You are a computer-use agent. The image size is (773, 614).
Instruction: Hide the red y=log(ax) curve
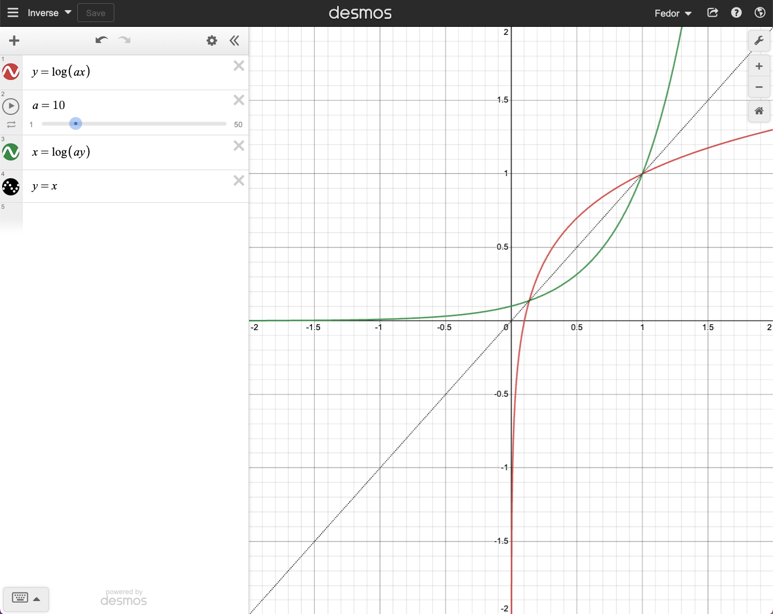click(x=11, y=72)
